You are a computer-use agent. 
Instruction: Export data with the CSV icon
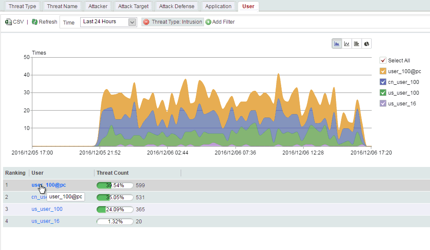tap(8, 22)
